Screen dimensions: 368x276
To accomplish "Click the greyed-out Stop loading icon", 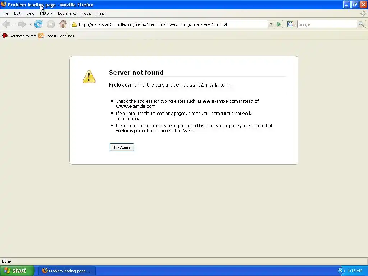I will 50,24.
